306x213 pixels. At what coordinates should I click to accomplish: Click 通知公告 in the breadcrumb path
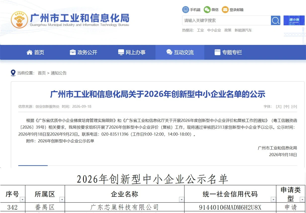[x=59, y=73]
